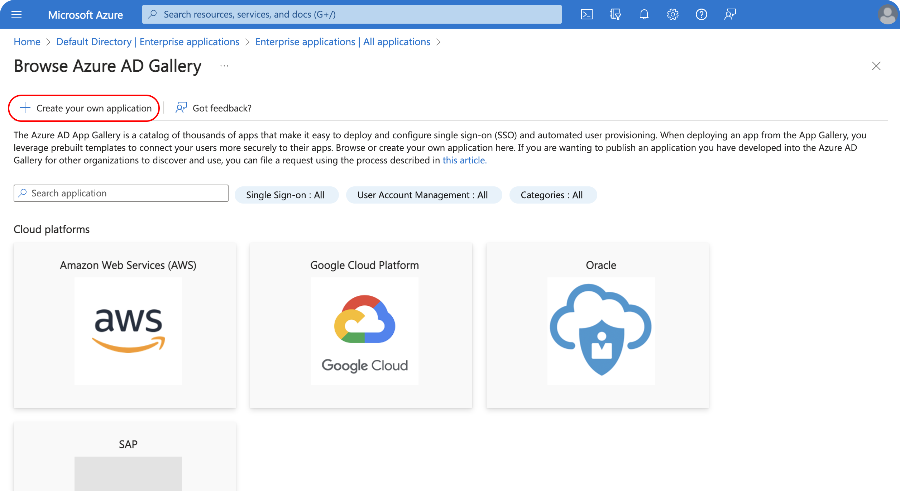Open the notifications bell
This screenshot has width=900, height=491.
coord(644,14)
